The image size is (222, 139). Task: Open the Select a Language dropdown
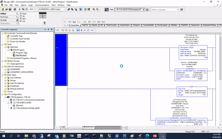click(177, 10)
